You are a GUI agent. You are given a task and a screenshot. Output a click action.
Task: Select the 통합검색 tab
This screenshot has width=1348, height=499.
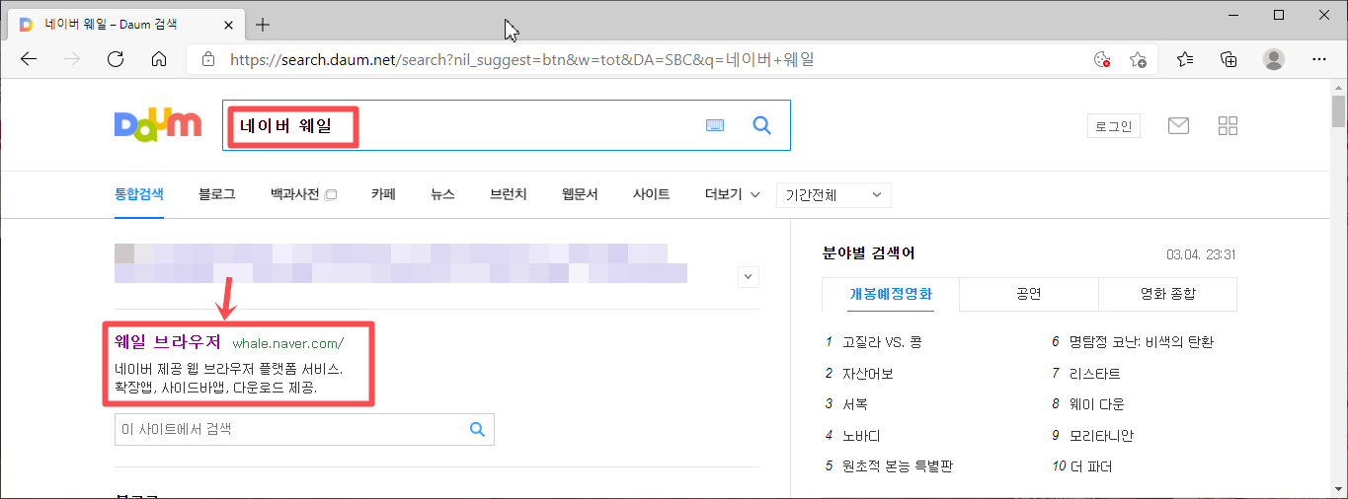click(139, 194)
